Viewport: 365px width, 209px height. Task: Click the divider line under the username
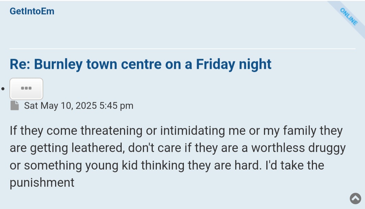(182, 49)
